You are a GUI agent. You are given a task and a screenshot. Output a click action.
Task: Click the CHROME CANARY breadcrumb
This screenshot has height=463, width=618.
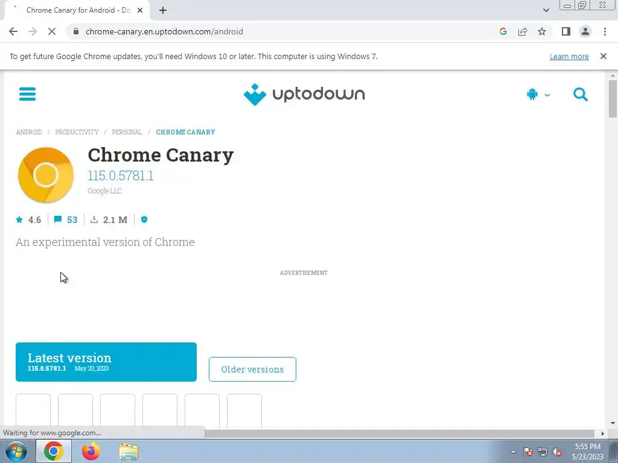[x=186, y=132]
